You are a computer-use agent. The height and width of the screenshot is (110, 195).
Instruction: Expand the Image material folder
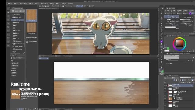point(13,49)
